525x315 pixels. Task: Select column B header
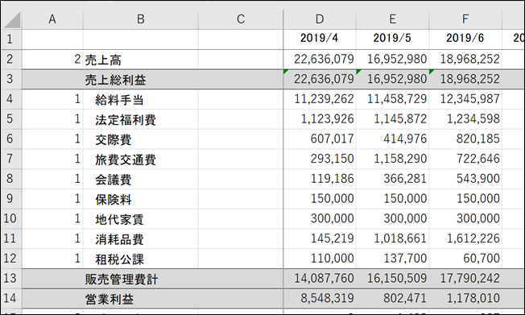(140, 19)
